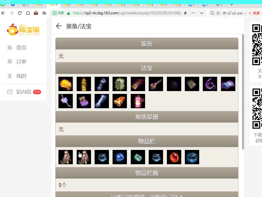Image resolution: width=262 pixels, height=197 pixels.
Task: Open the browser overflow menu
Action: coord(193,13)
